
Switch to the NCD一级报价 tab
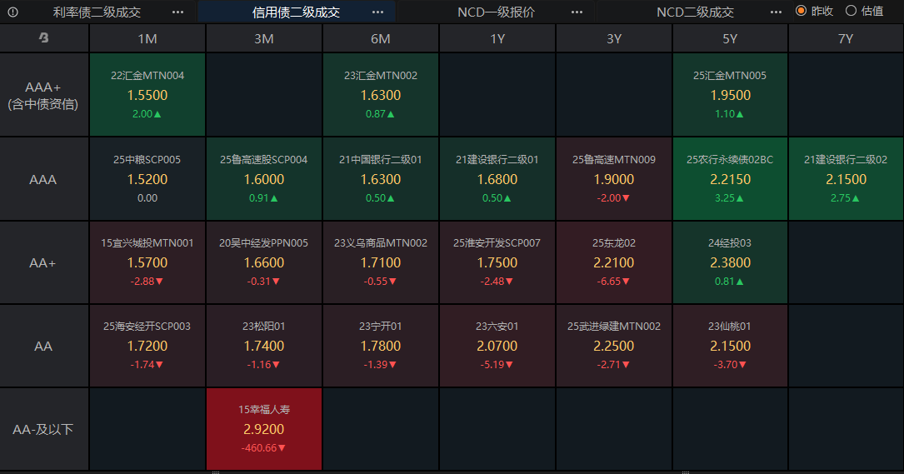496,12
